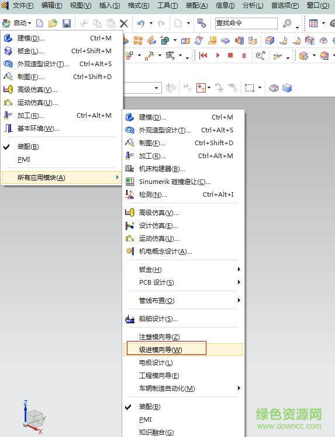The image size is (335, 437).
Task: Click the magnifier find-in-sequence icon
Action: click(260, 56)
